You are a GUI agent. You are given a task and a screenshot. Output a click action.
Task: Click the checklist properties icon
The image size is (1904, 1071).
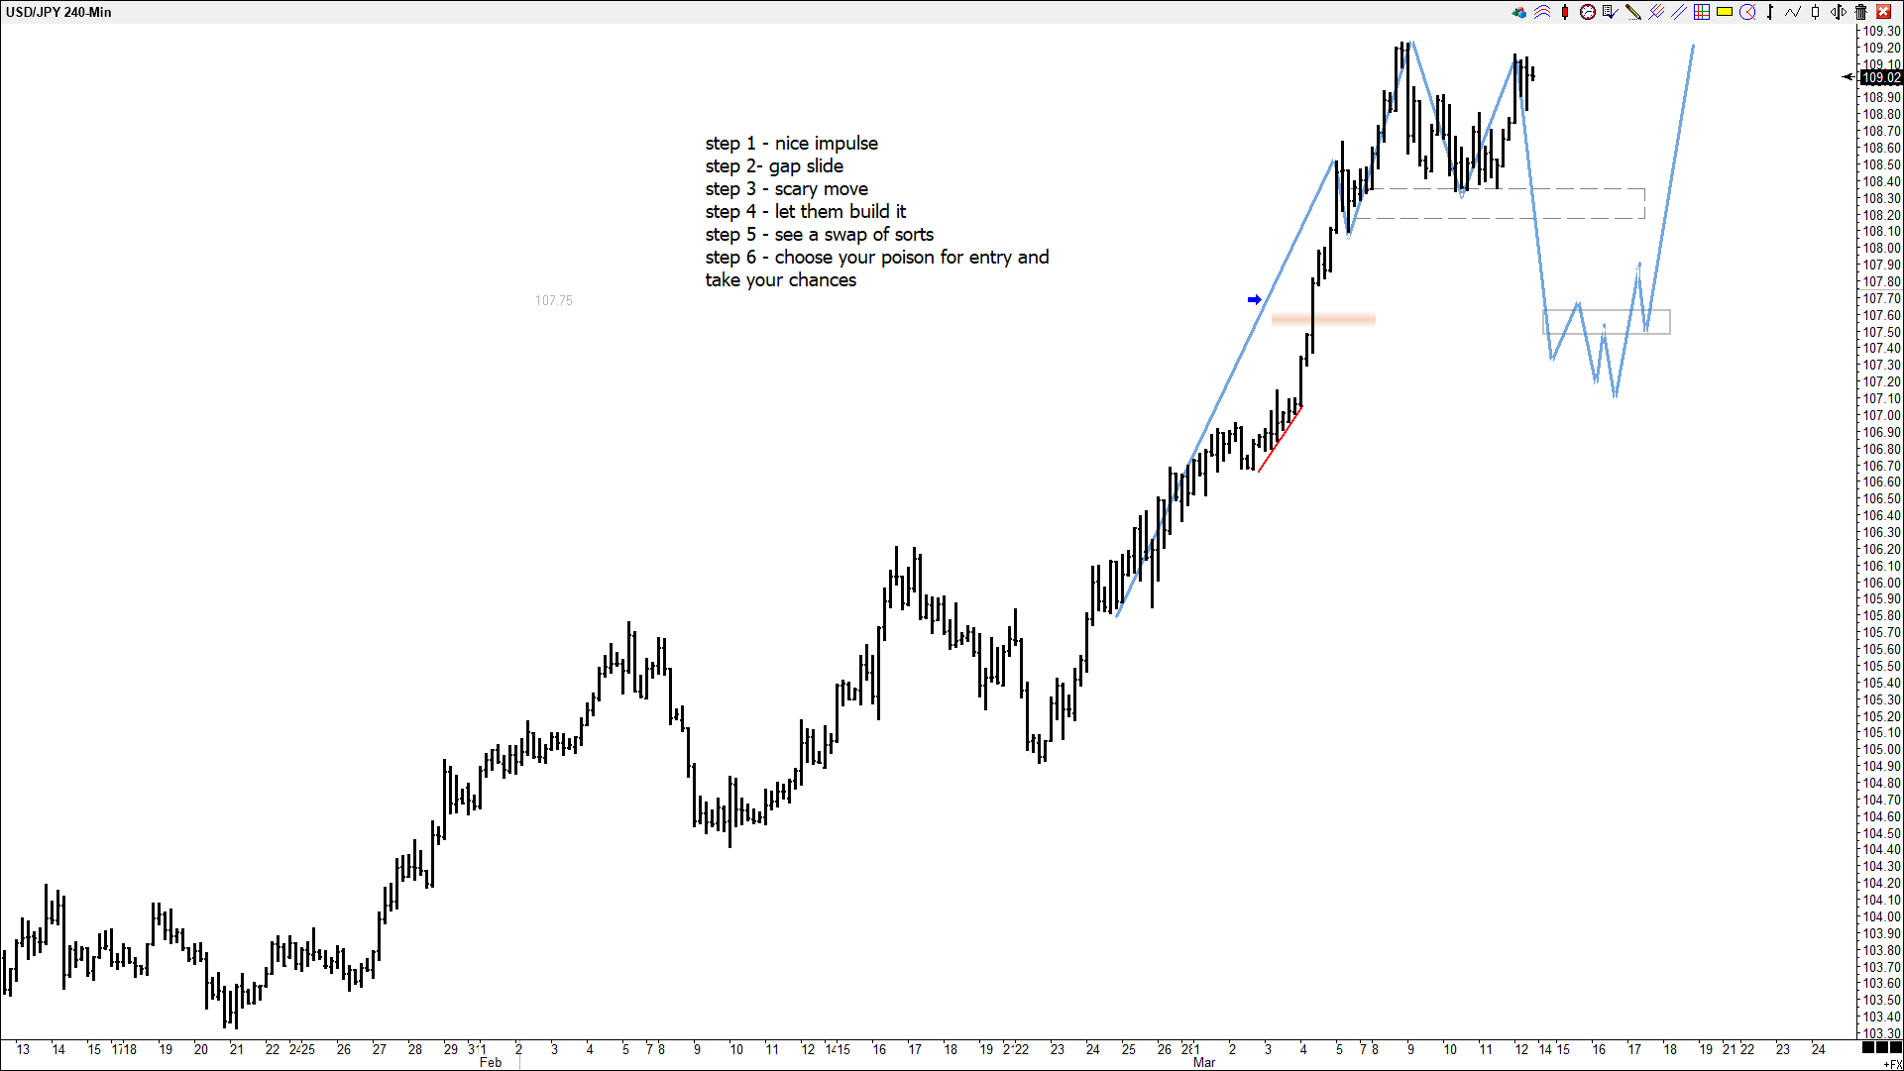coord(1610,12)
